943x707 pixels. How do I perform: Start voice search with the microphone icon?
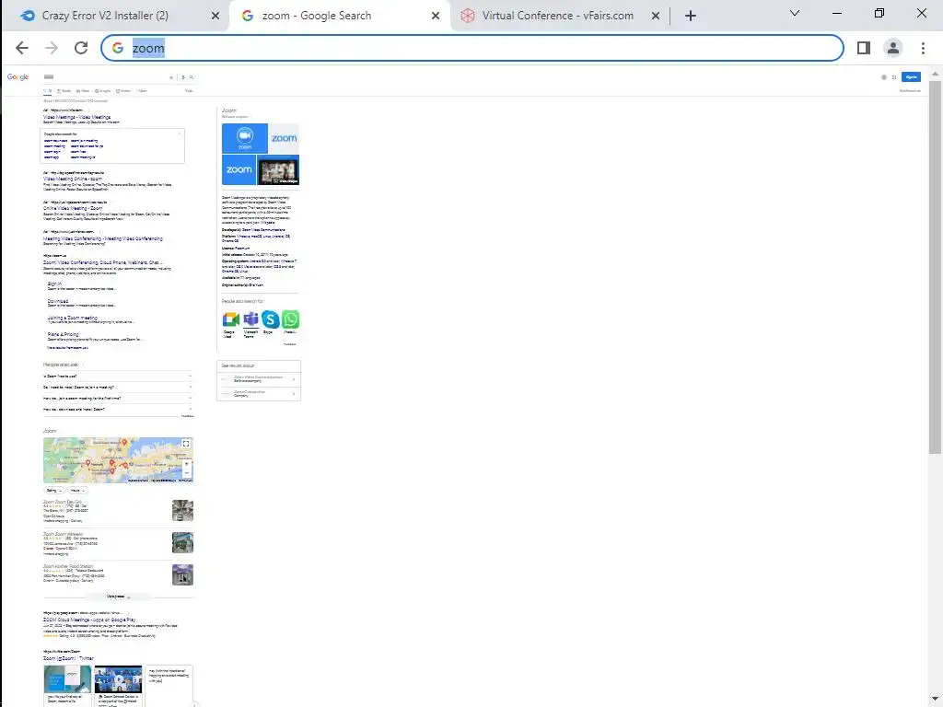[x=183, y=77]
